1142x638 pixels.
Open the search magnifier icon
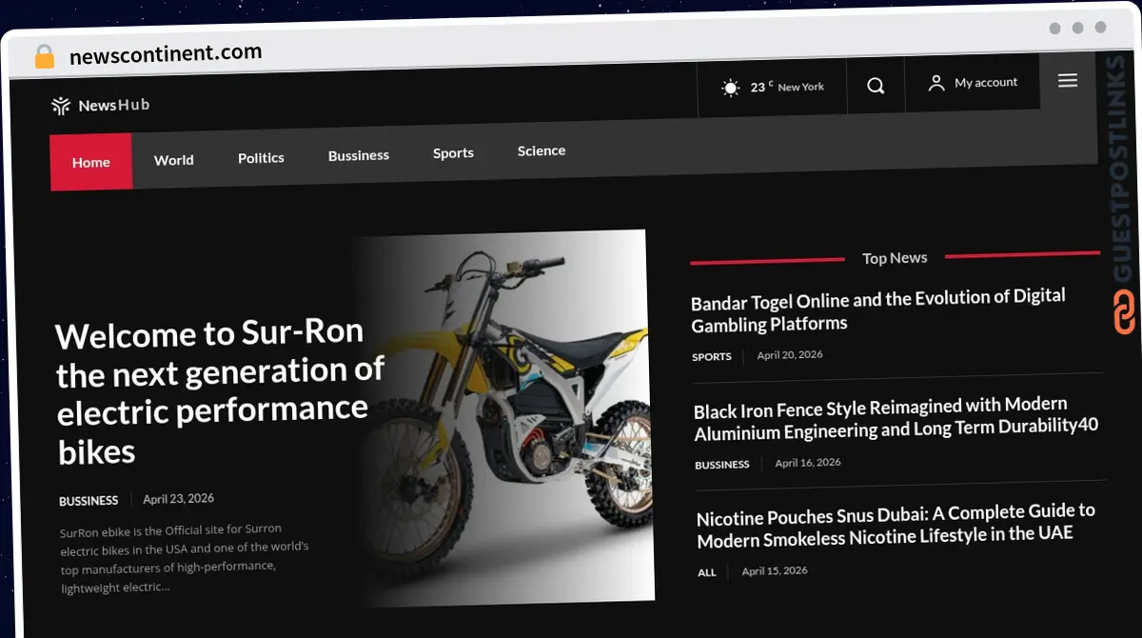pyautogui.click(x=876, y=86)
